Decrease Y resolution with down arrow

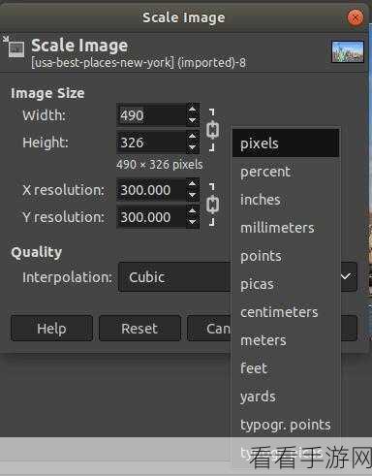click(192, 222)
